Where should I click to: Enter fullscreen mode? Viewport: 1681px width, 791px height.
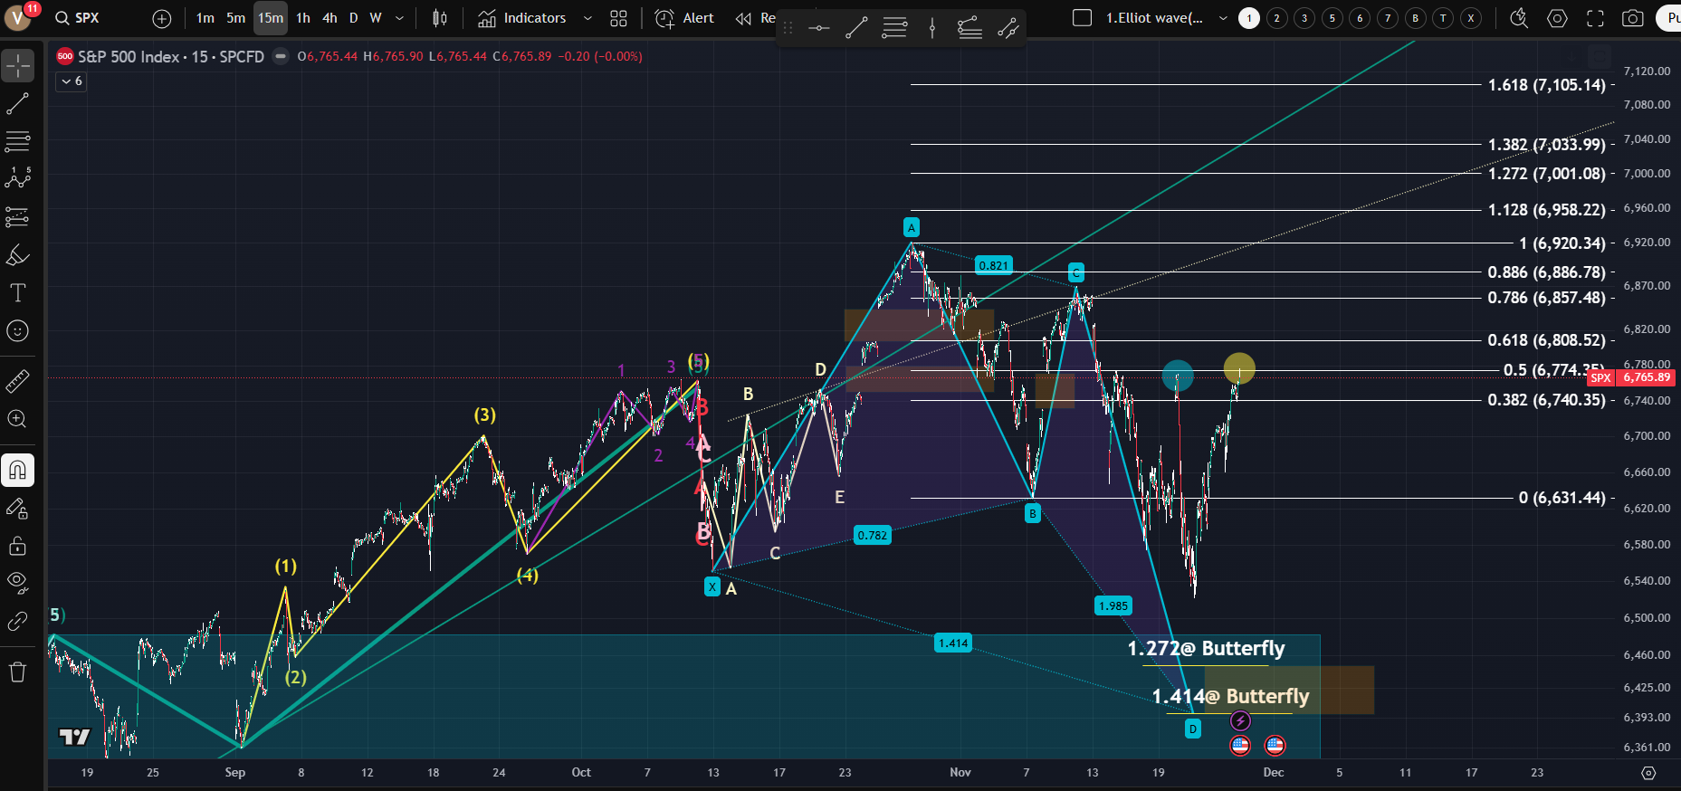tap(1595, 18)
